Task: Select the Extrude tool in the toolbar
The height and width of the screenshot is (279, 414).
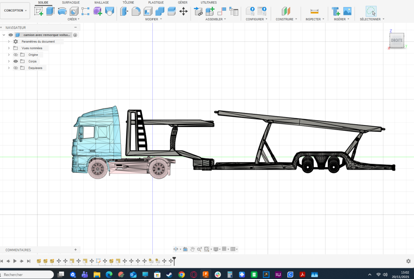Action: point(50,11)
